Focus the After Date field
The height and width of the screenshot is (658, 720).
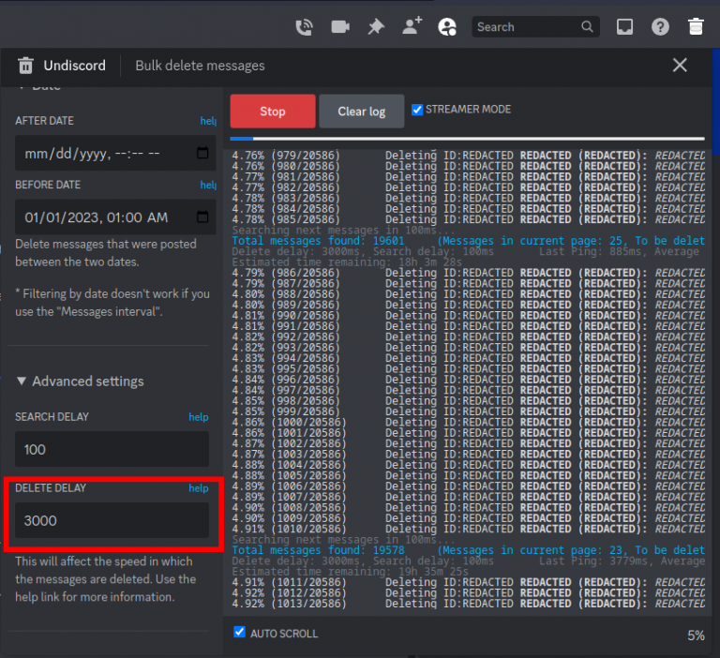tap(115, 153)
